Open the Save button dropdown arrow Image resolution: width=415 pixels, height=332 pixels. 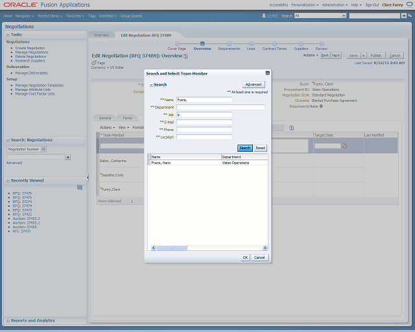[363, 56]
